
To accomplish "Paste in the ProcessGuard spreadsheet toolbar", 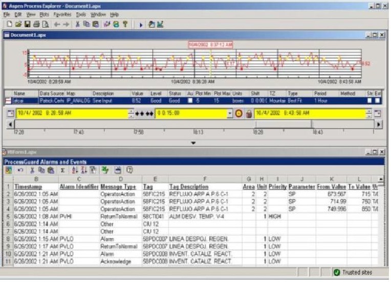I will [x=51, y=170].
